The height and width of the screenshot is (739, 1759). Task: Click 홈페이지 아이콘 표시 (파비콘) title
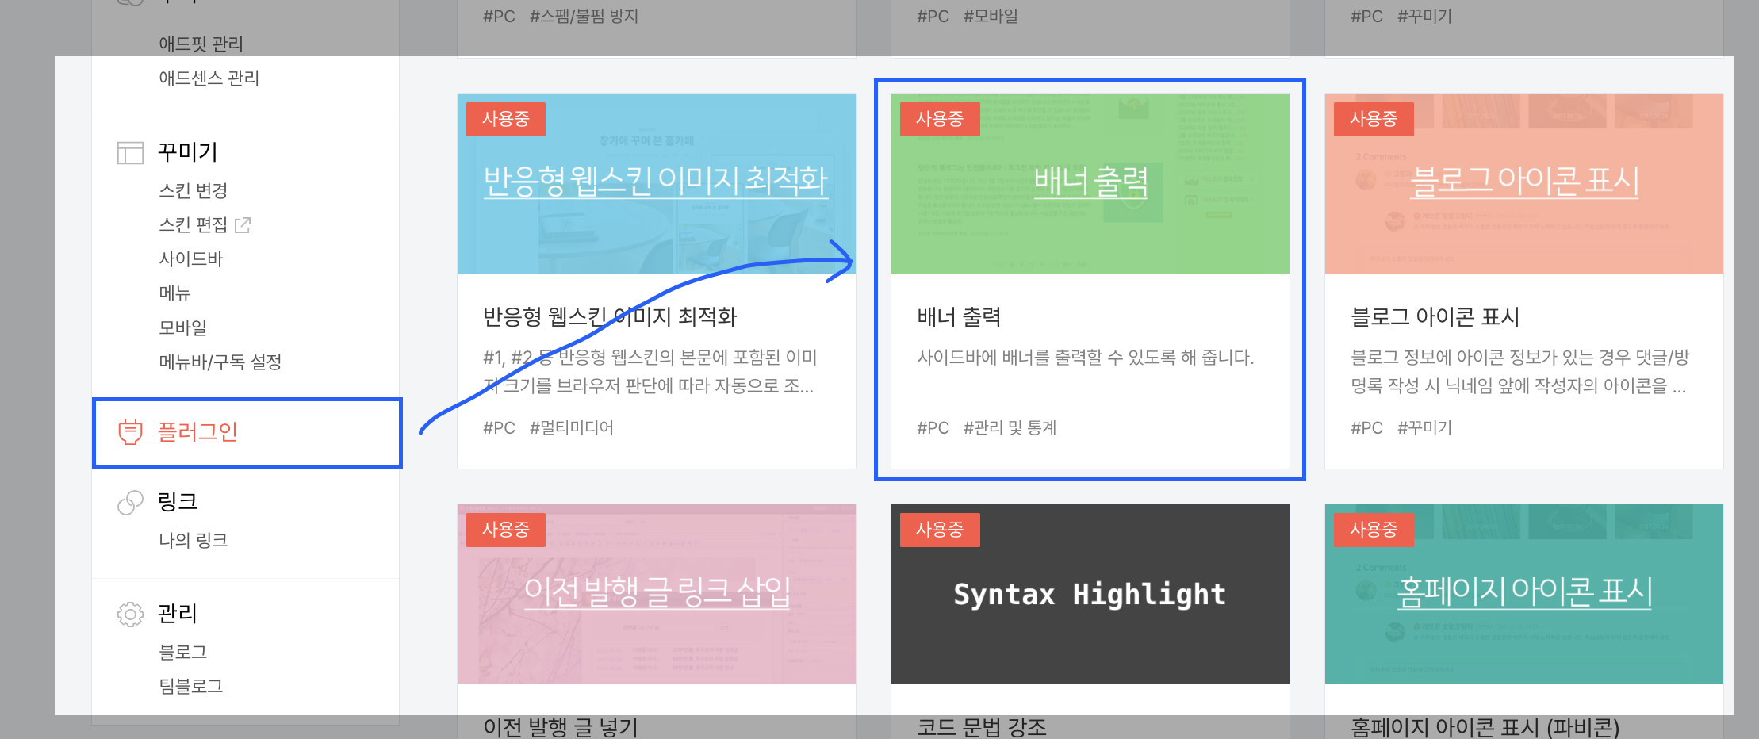tap(1485, 727)
